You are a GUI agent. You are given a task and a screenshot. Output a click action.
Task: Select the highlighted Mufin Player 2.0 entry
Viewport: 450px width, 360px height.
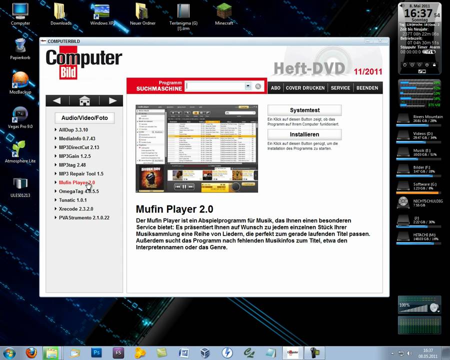coord(77,182)
